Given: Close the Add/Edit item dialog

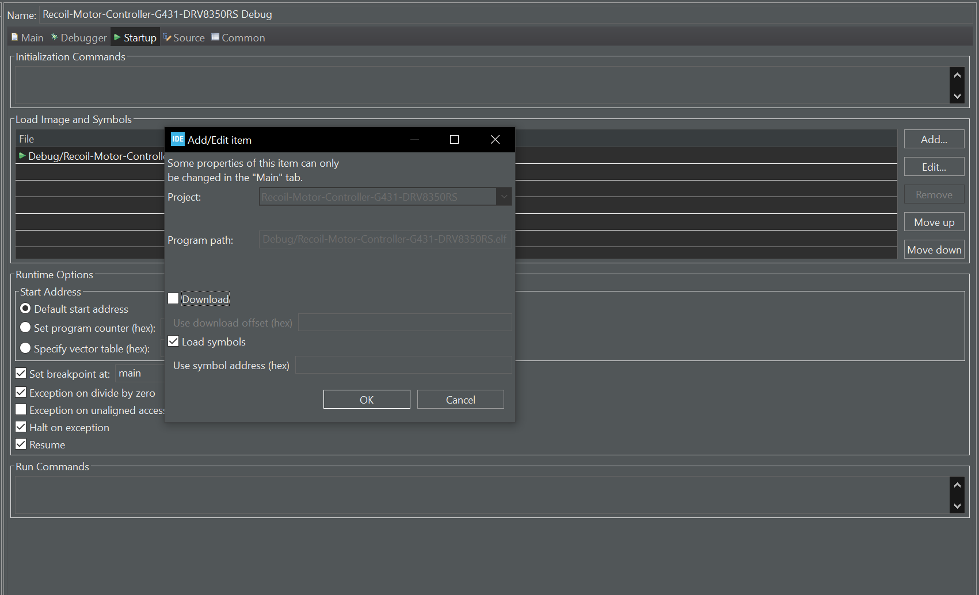Looking at the screenshot, I should click(x=495, y=140).
